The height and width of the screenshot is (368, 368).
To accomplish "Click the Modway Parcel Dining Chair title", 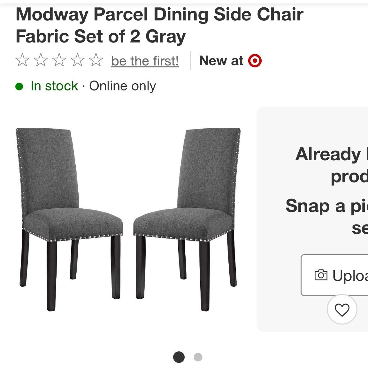I will click(x=160, y=25).
